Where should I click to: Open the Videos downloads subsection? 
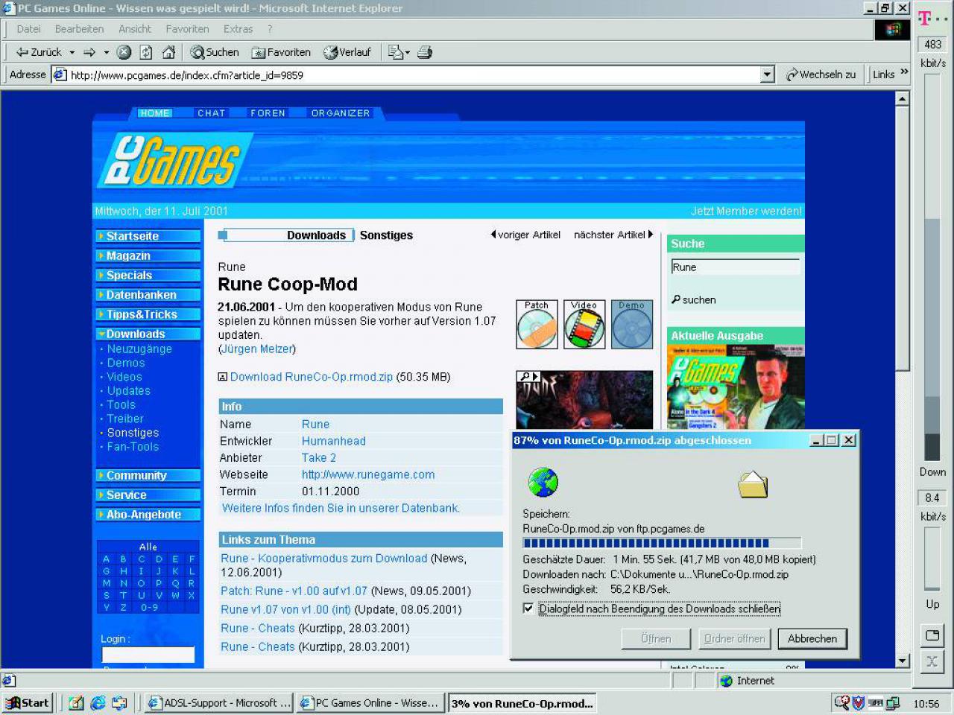click(124, 377)
